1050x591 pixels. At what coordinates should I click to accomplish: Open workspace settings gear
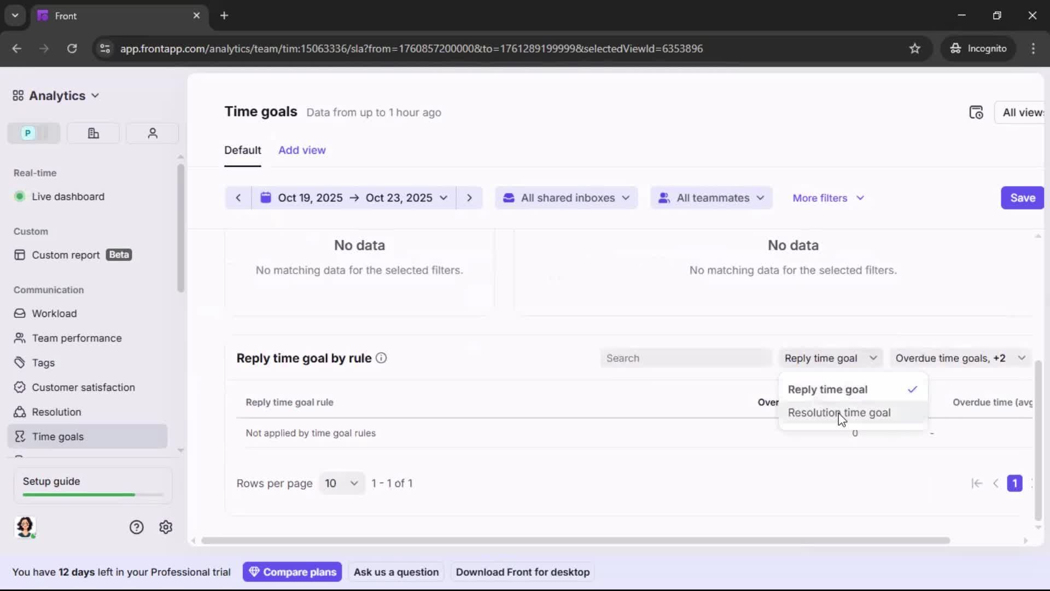(165, 527)
